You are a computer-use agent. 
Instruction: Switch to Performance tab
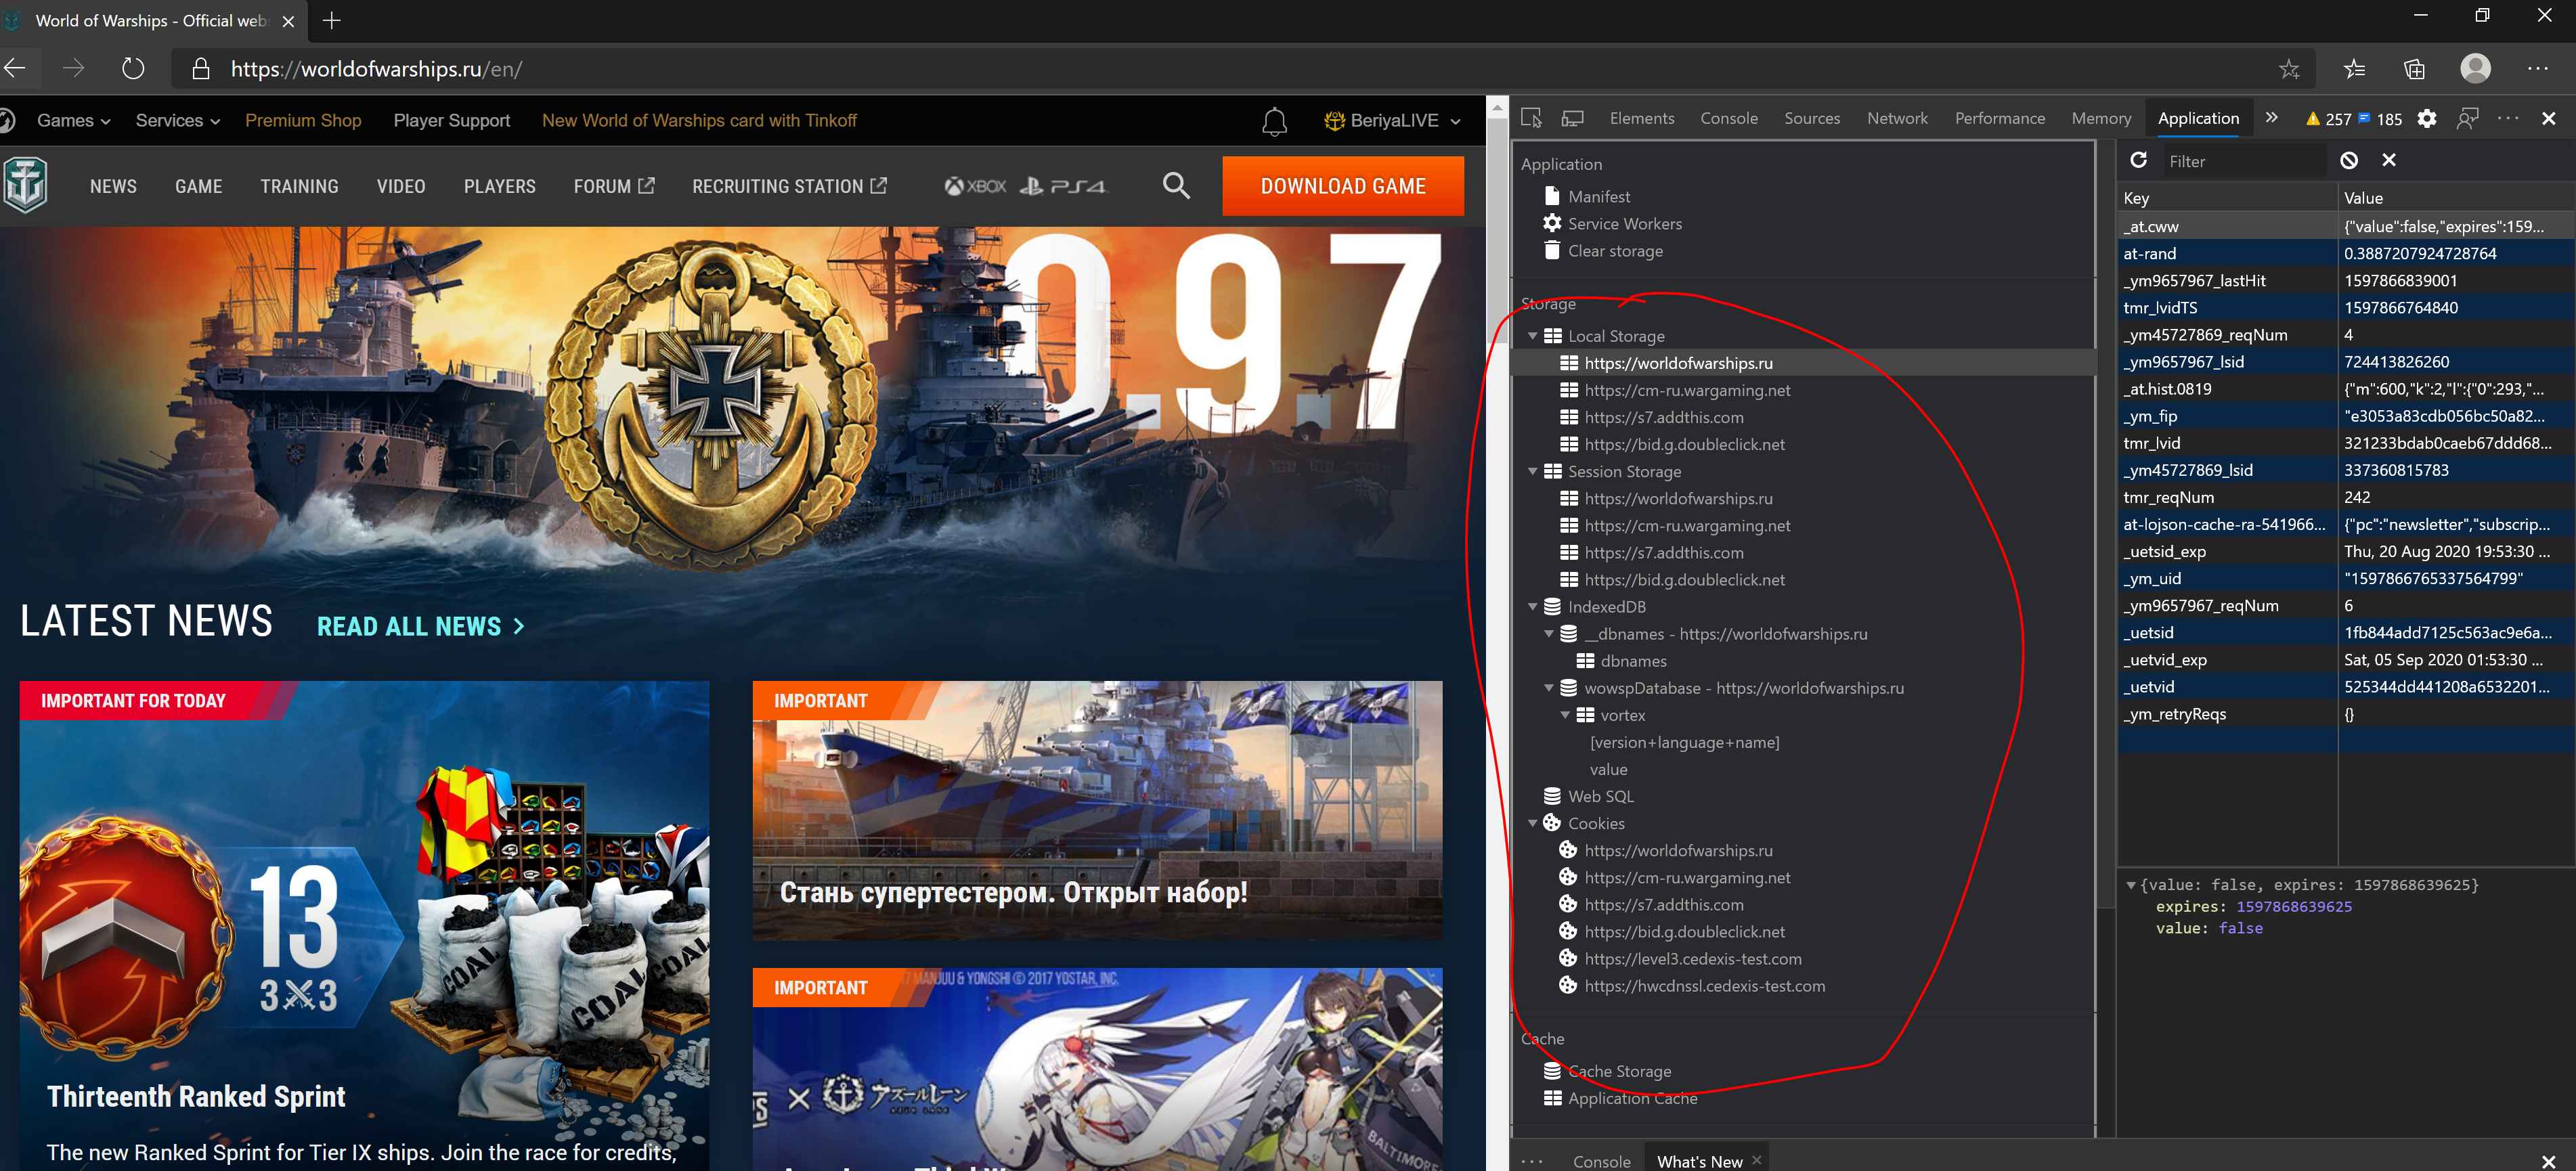(1999, 118)
